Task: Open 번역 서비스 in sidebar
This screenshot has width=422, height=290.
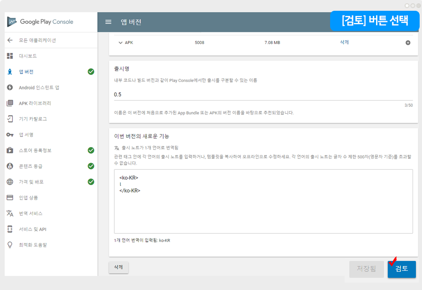Action: [30, 213]
